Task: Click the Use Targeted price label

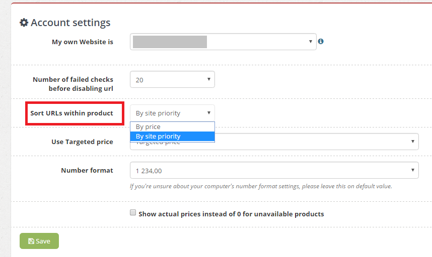Action: tap(82, 142)
